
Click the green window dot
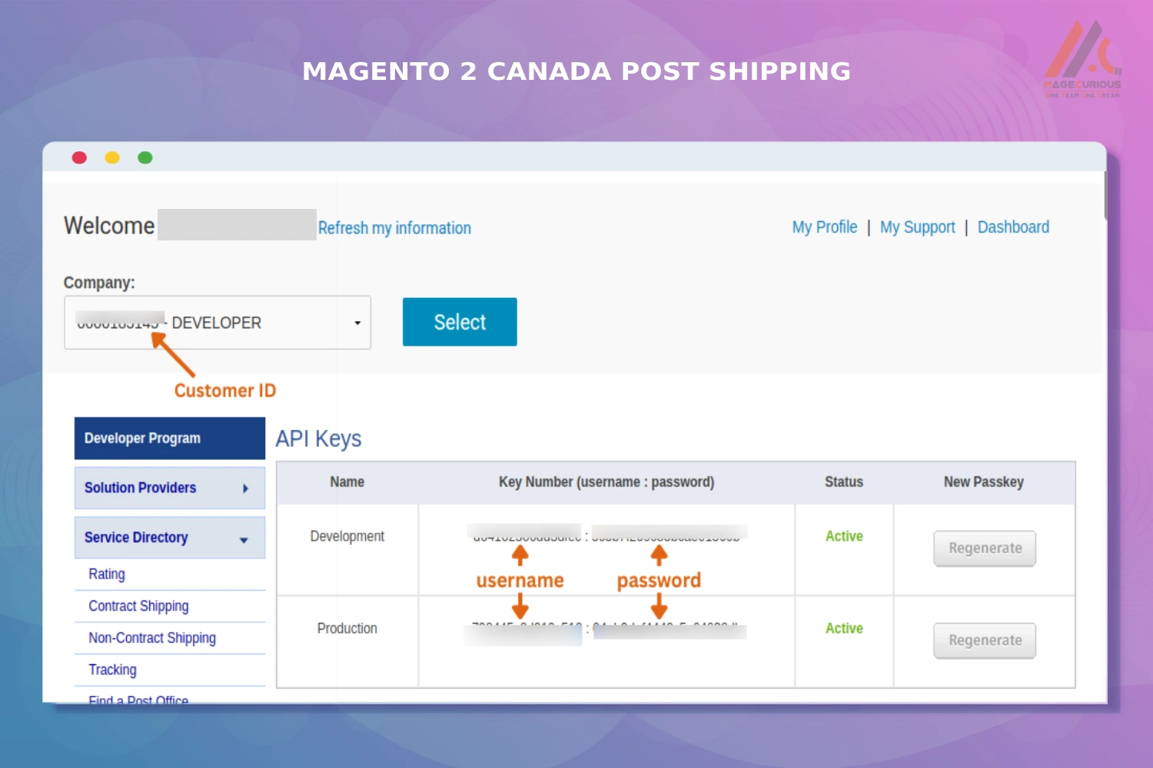point(145,157)
